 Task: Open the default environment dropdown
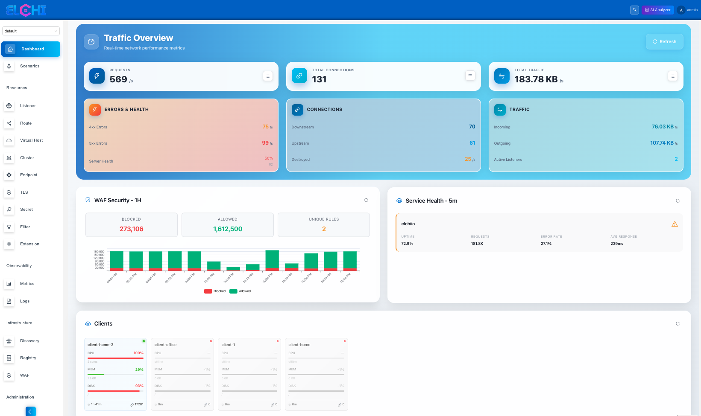coord(31,31)
